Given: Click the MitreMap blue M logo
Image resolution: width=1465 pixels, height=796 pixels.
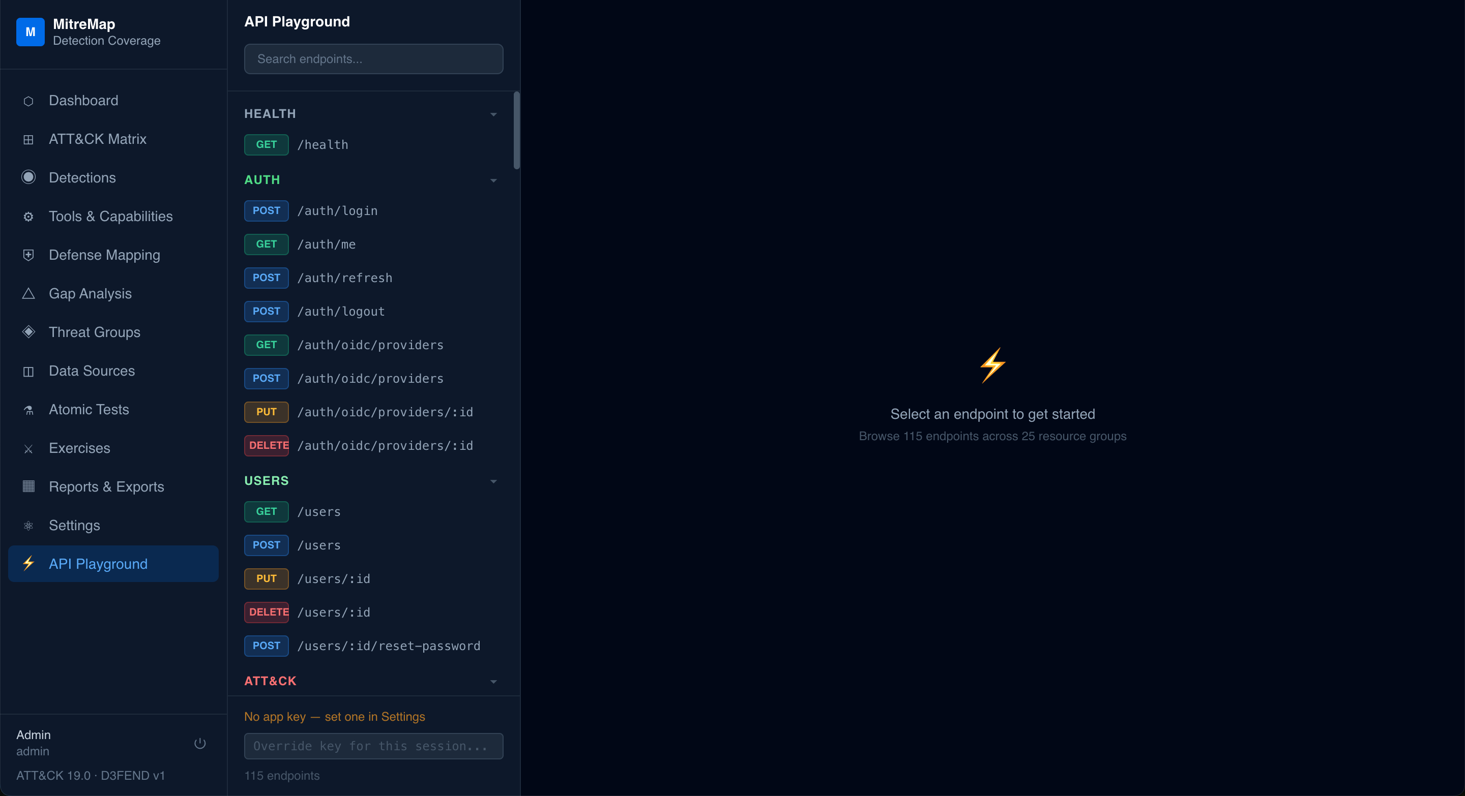Looking at the screenshot, I should click(x=30, y=32).
